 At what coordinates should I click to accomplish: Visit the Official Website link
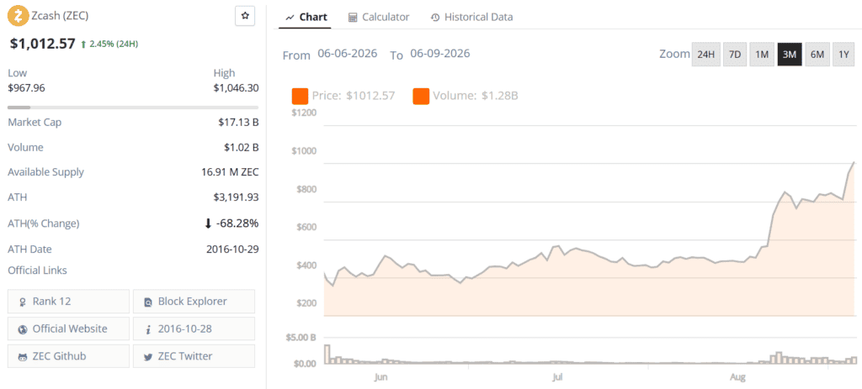point(69,329)
